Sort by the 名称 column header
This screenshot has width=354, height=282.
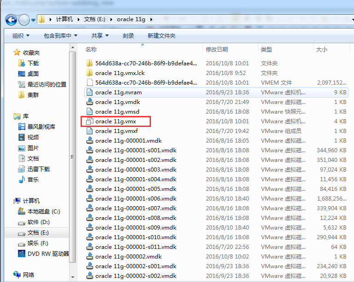tap(91, 49)
